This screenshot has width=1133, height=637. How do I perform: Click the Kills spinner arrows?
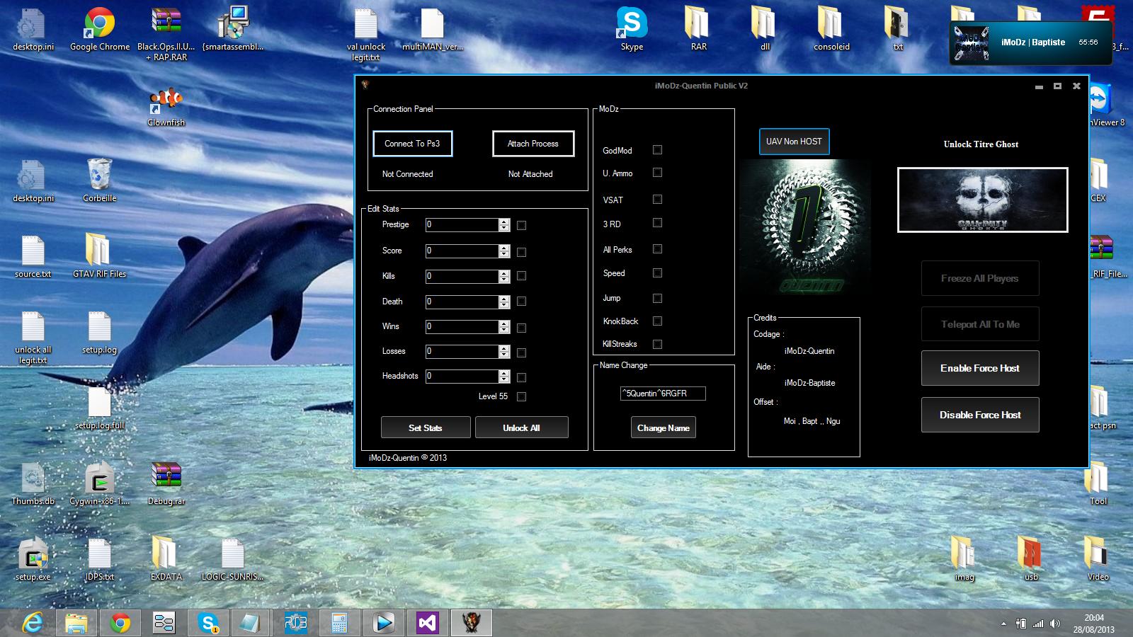[504, 277]
